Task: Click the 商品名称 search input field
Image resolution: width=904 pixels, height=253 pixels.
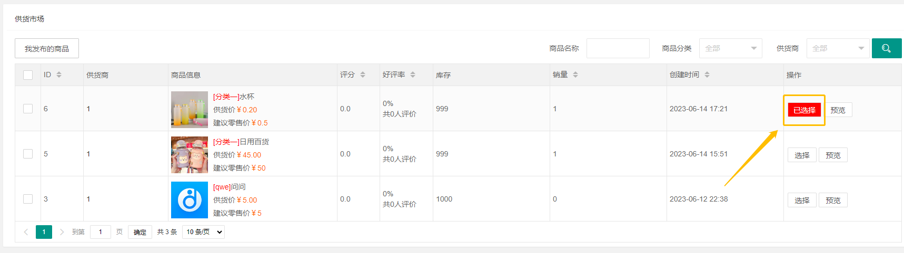Action: click(x=618, y=48)
